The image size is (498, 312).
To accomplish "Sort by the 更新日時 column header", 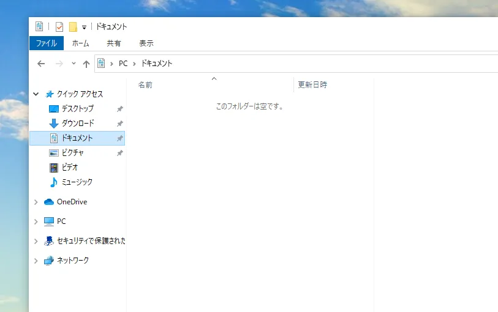I will pos(312,85).
